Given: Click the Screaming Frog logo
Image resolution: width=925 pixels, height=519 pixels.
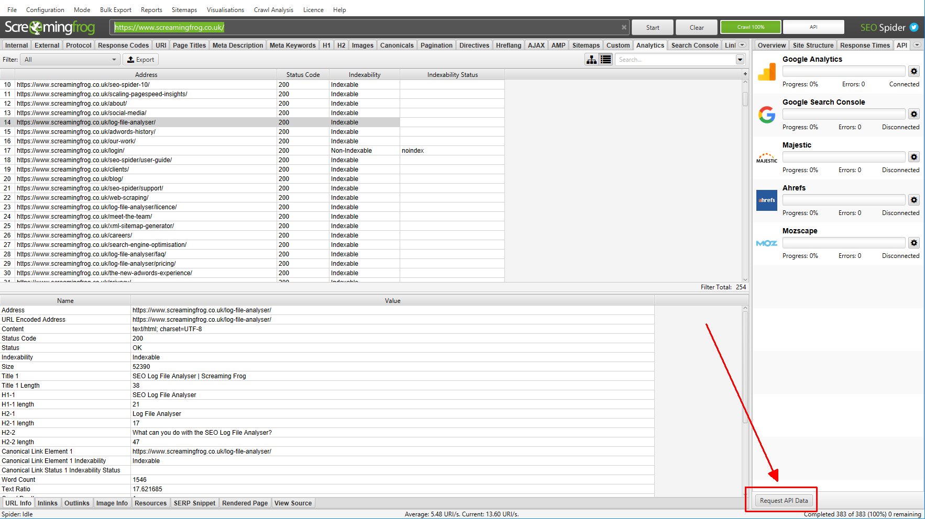Looking at the screenshot, I should click(50, 27).
